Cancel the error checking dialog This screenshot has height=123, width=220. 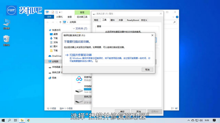coord(147,69)
